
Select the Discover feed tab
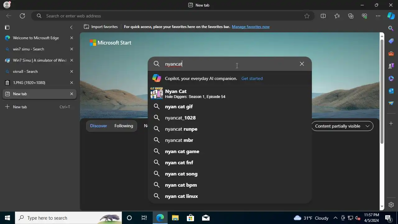[x=99, y=126]
